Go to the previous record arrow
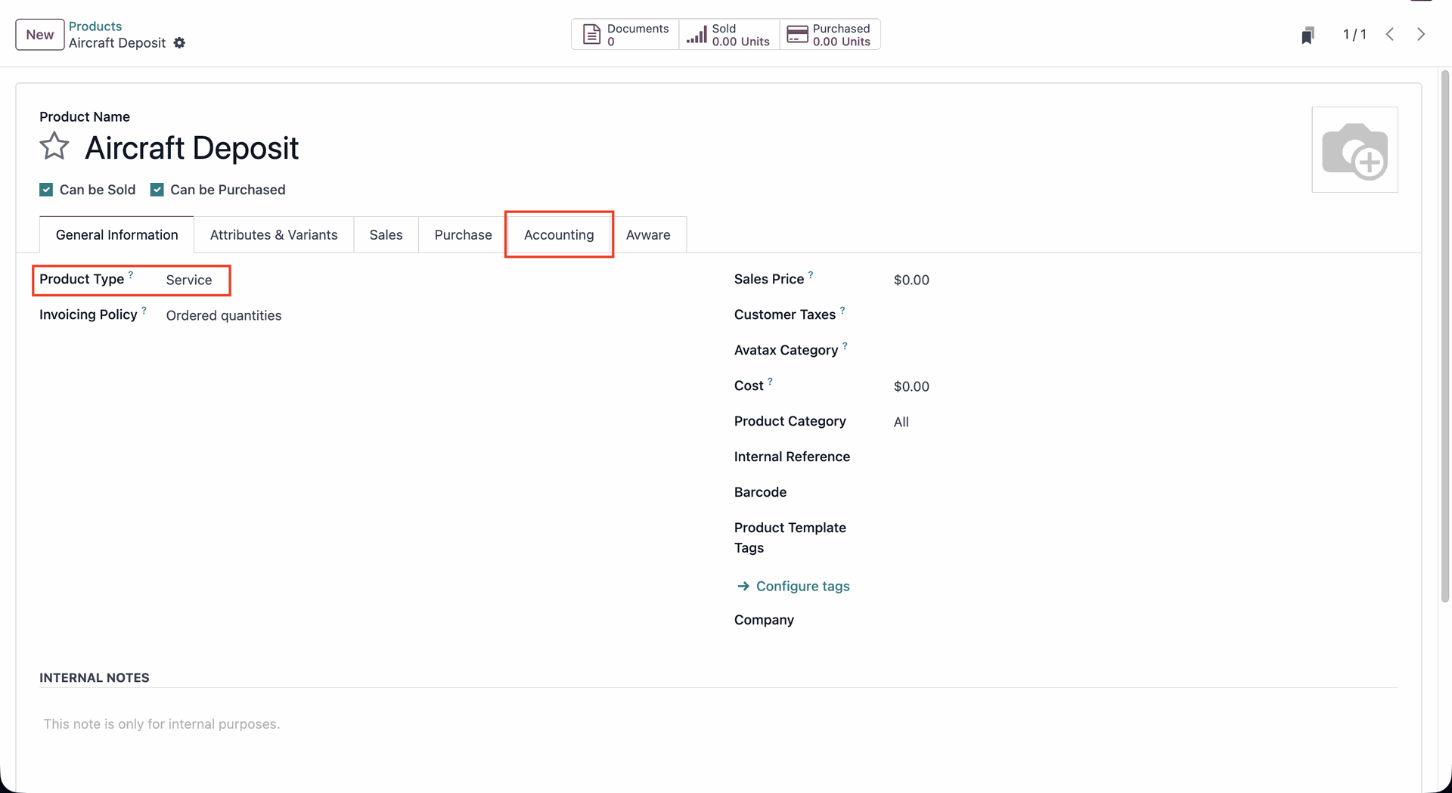The width and height of the screenshot is (1452, 793). (x=1390, y=35)
